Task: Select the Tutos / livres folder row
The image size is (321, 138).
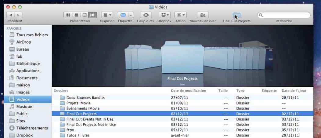Action: click(x=182, y=135)
